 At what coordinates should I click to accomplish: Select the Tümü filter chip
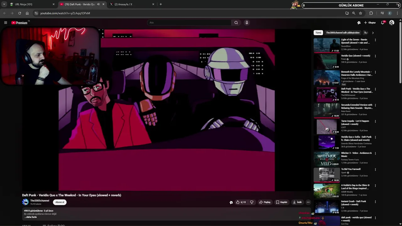(318, 33)
